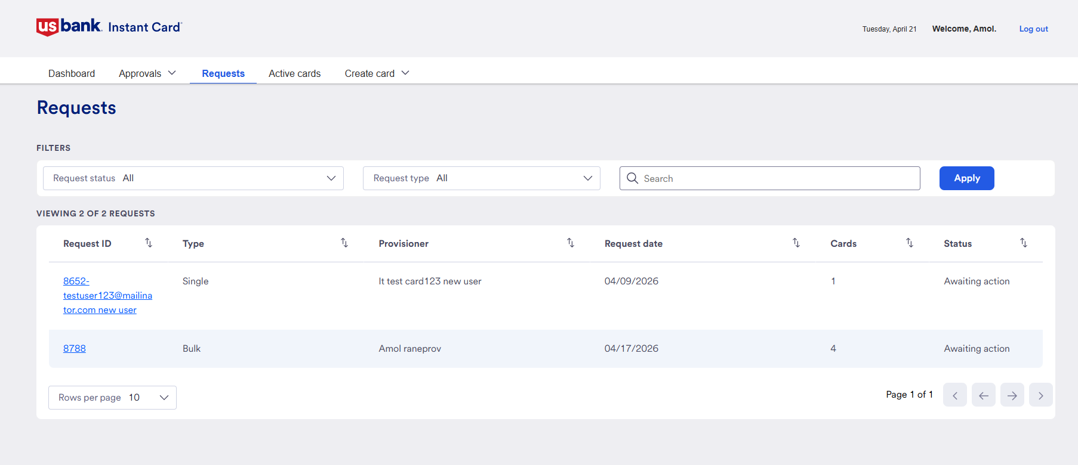Expand the Create card menu
This screenshot has width=1078, height=465.
(377, 73)
